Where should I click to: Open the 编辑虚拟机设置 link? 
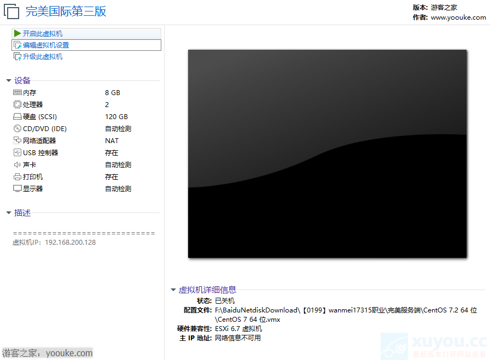[46, 45]
